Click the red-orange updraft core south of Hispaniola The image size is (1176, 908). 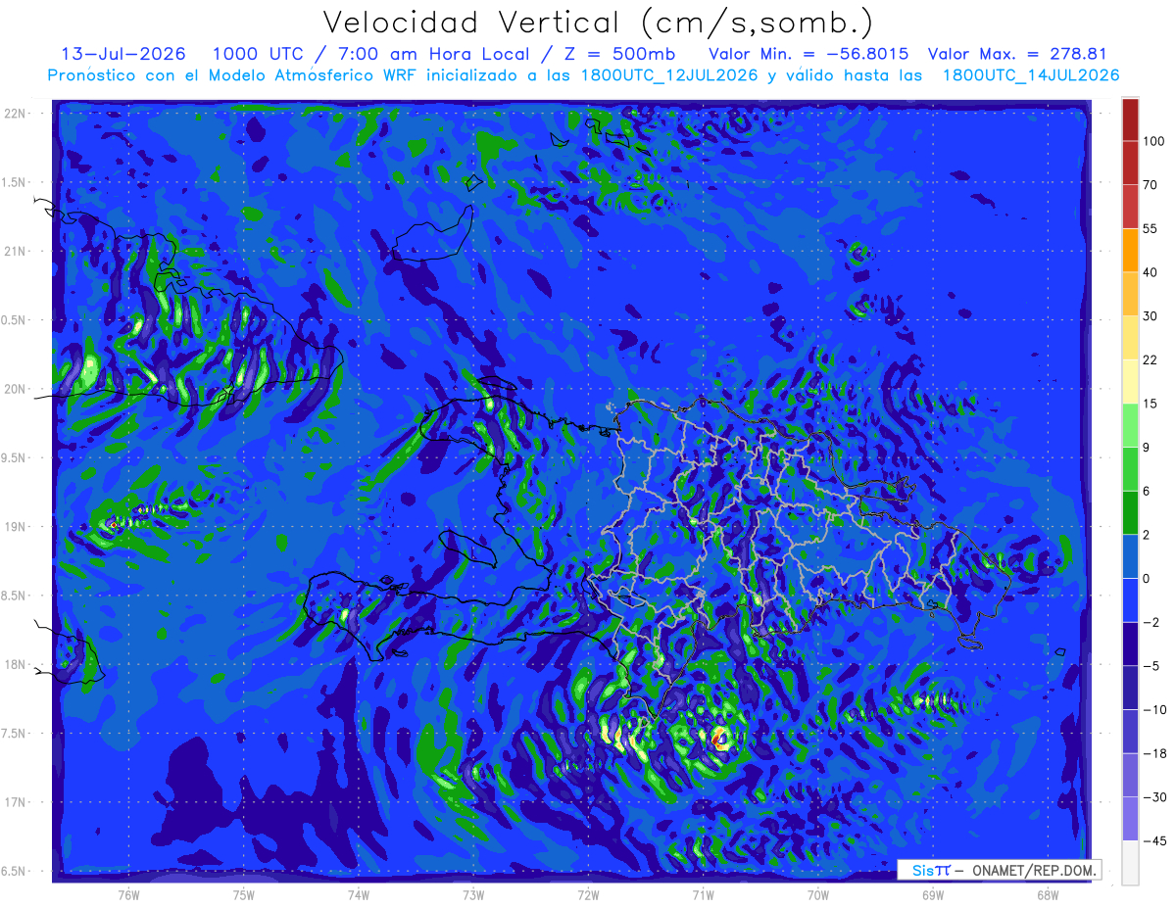click(x=720, y=739)
